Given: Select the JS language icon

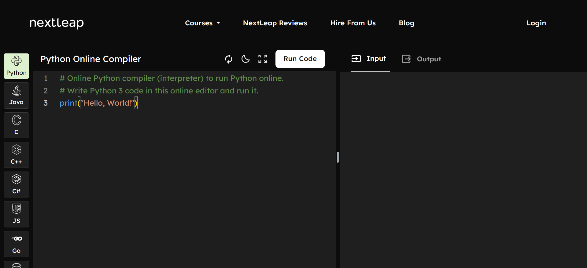Looking at the screenshot, I should point(16,214).
